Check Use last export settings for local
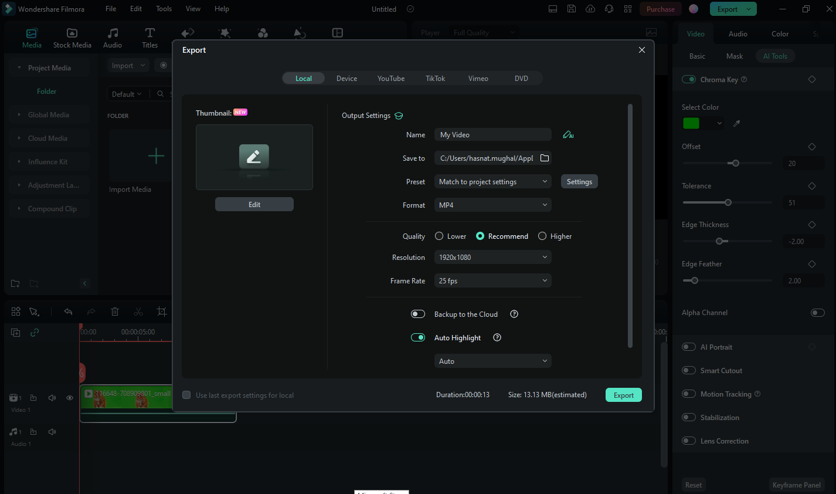 pos(186,395)
